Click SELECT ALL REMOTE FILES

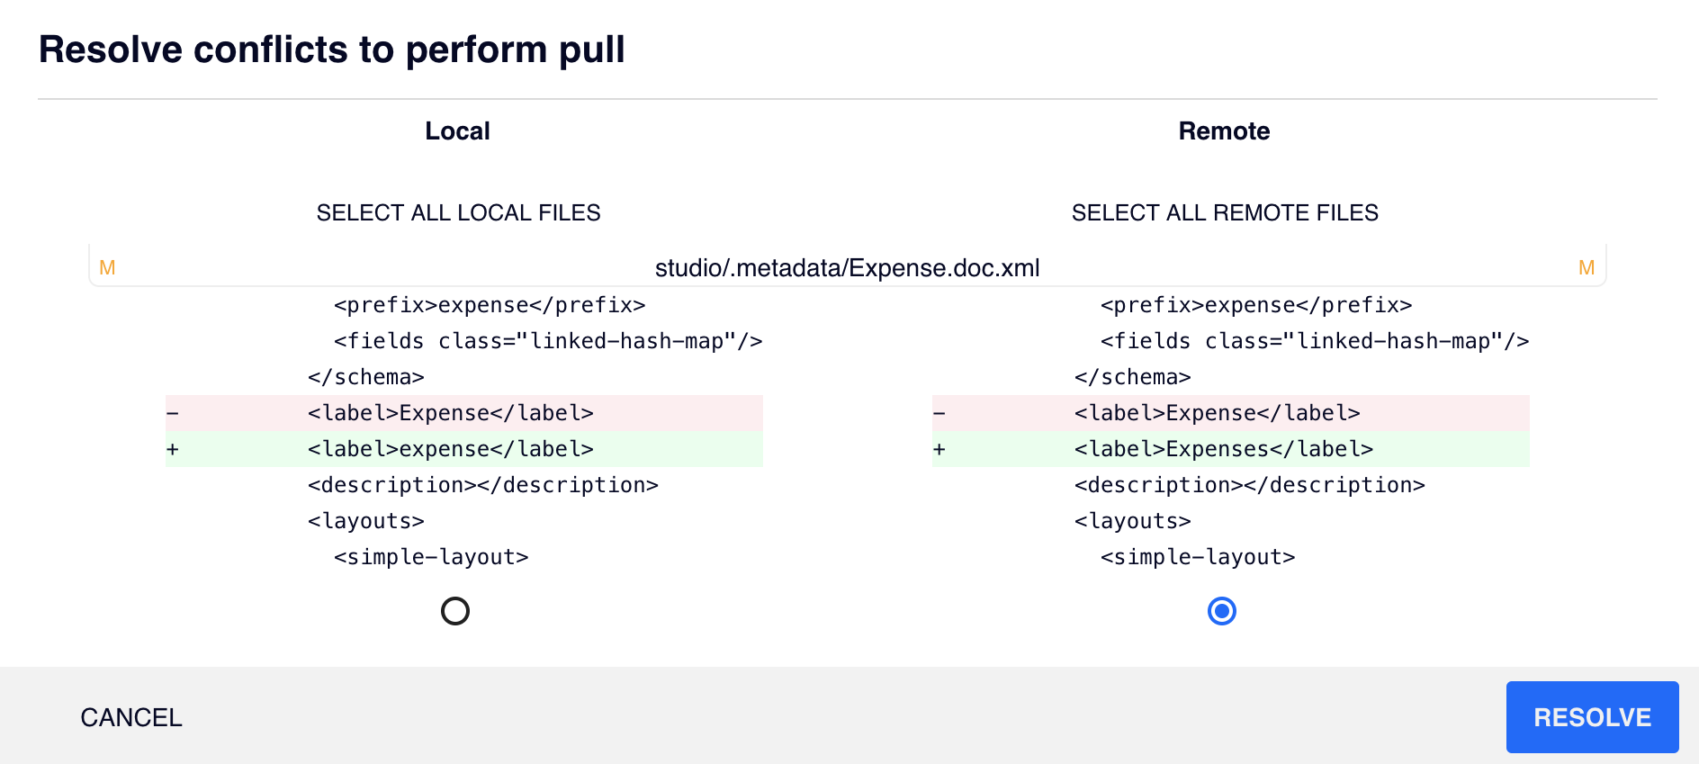click(1225, 213)
